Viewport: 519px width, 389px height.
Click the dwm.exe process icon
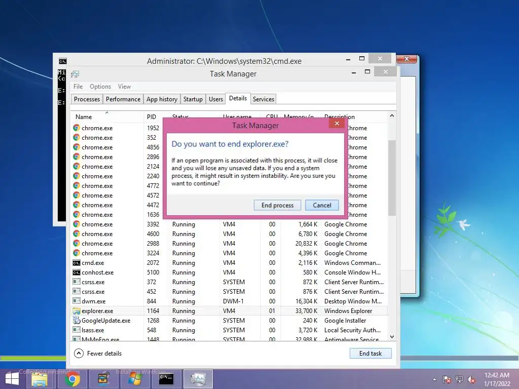click(77, 301)
